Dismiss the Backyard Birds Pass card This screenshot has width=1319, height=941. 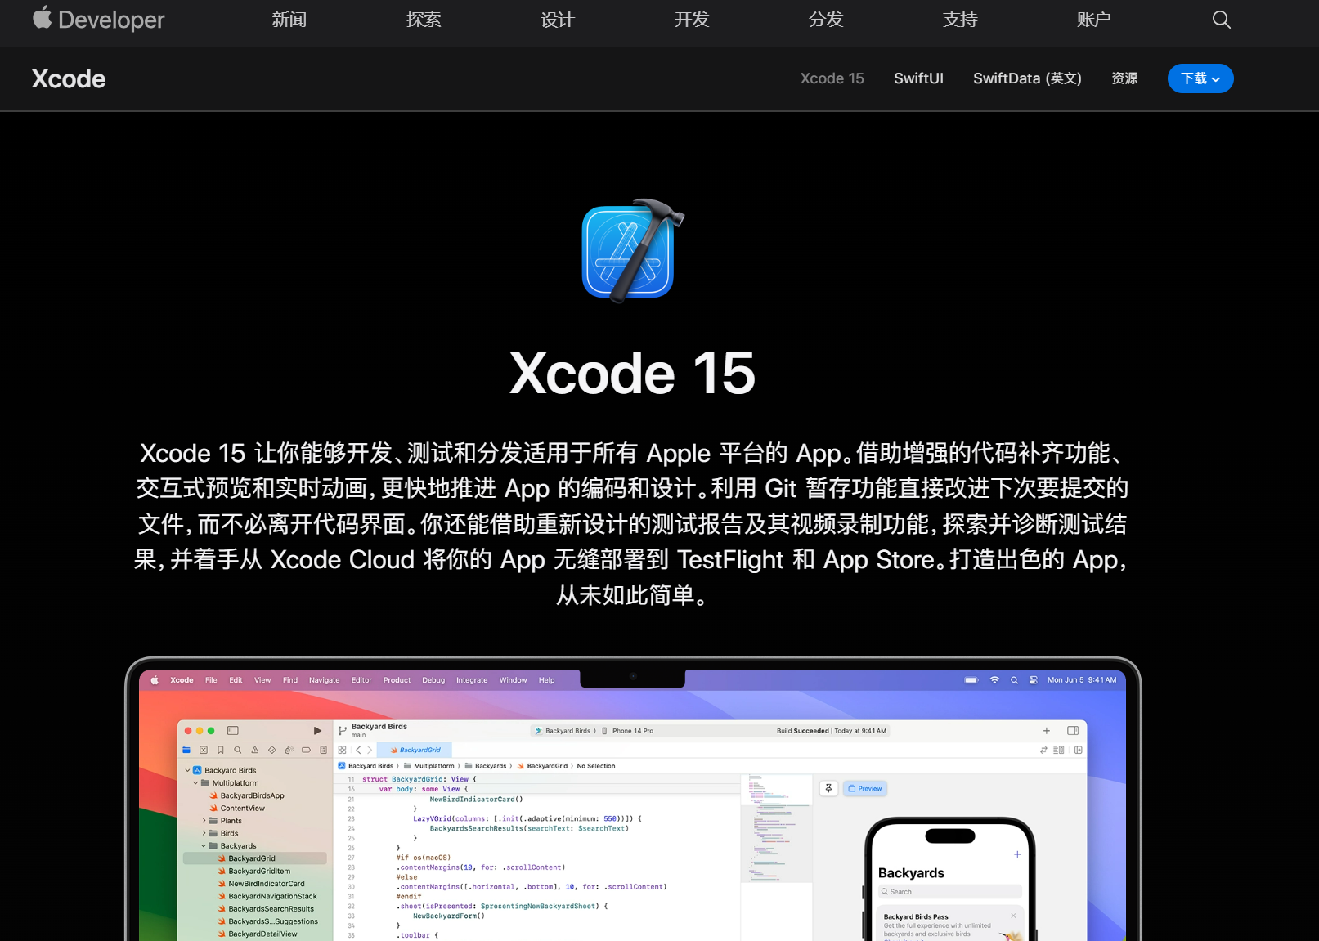[1013, 916]
